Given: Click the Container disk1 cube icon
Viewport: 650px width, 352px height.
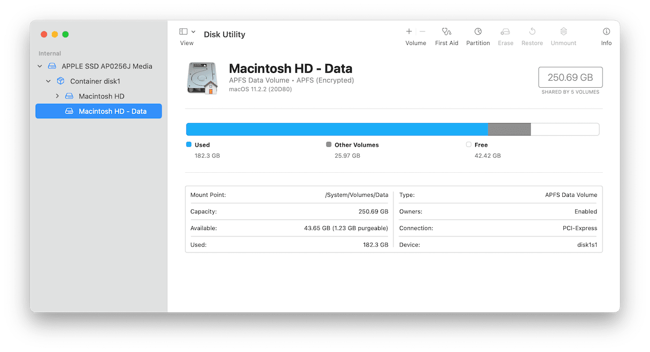Looking at the screenshot, I should click(60, 81).
